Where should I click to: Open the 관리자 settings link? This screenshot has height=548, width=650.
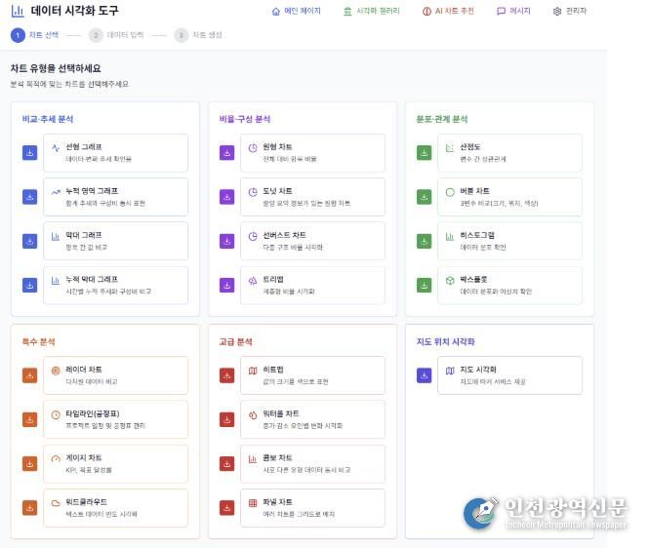click(x=570, y=12)
